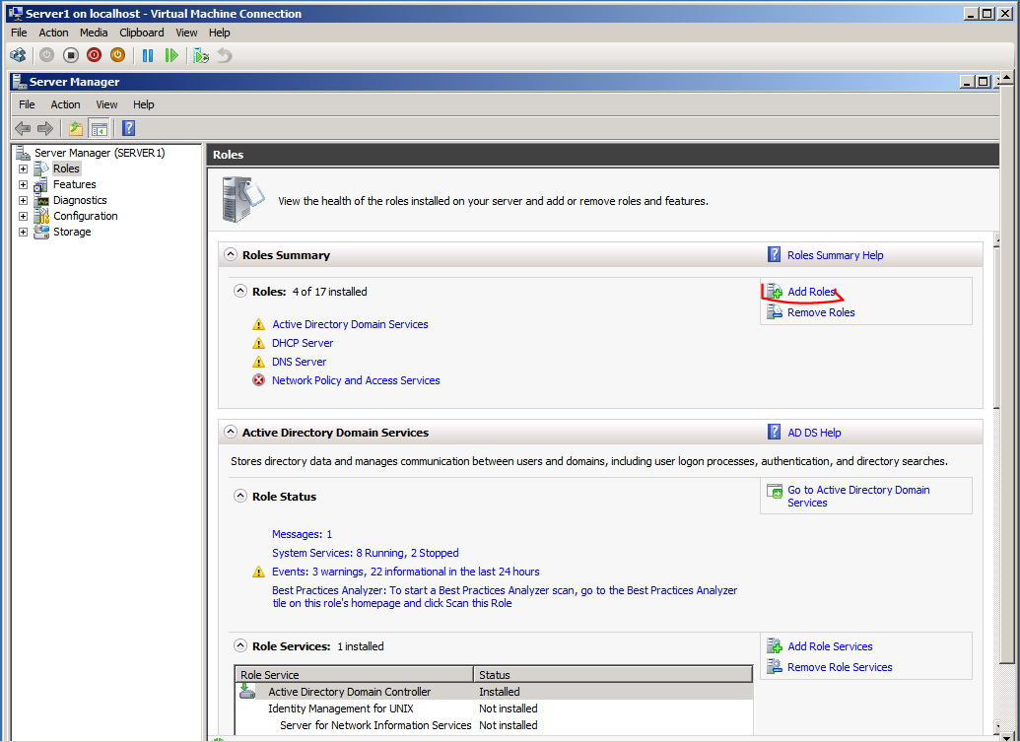Select Server for Network Information Services row

(x=494, y=725)
